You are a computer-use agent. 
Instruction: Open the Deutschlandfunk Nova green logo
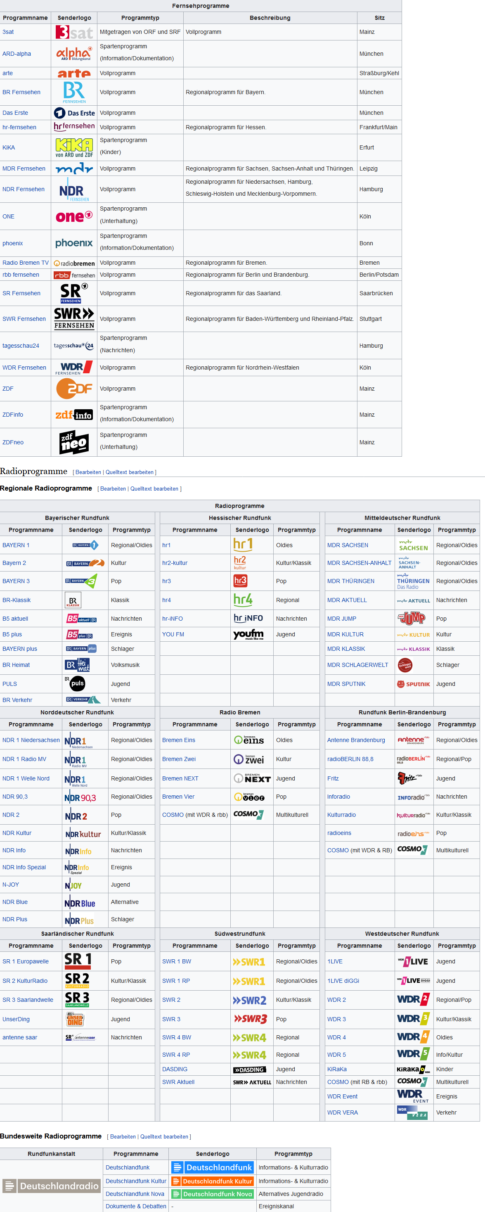213,1194
